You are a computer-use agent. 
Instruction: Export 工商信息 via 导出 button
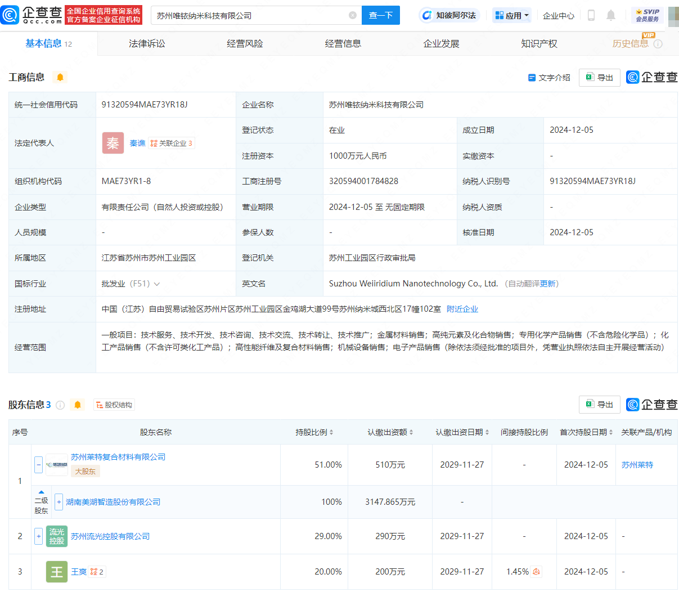point(600,78)
